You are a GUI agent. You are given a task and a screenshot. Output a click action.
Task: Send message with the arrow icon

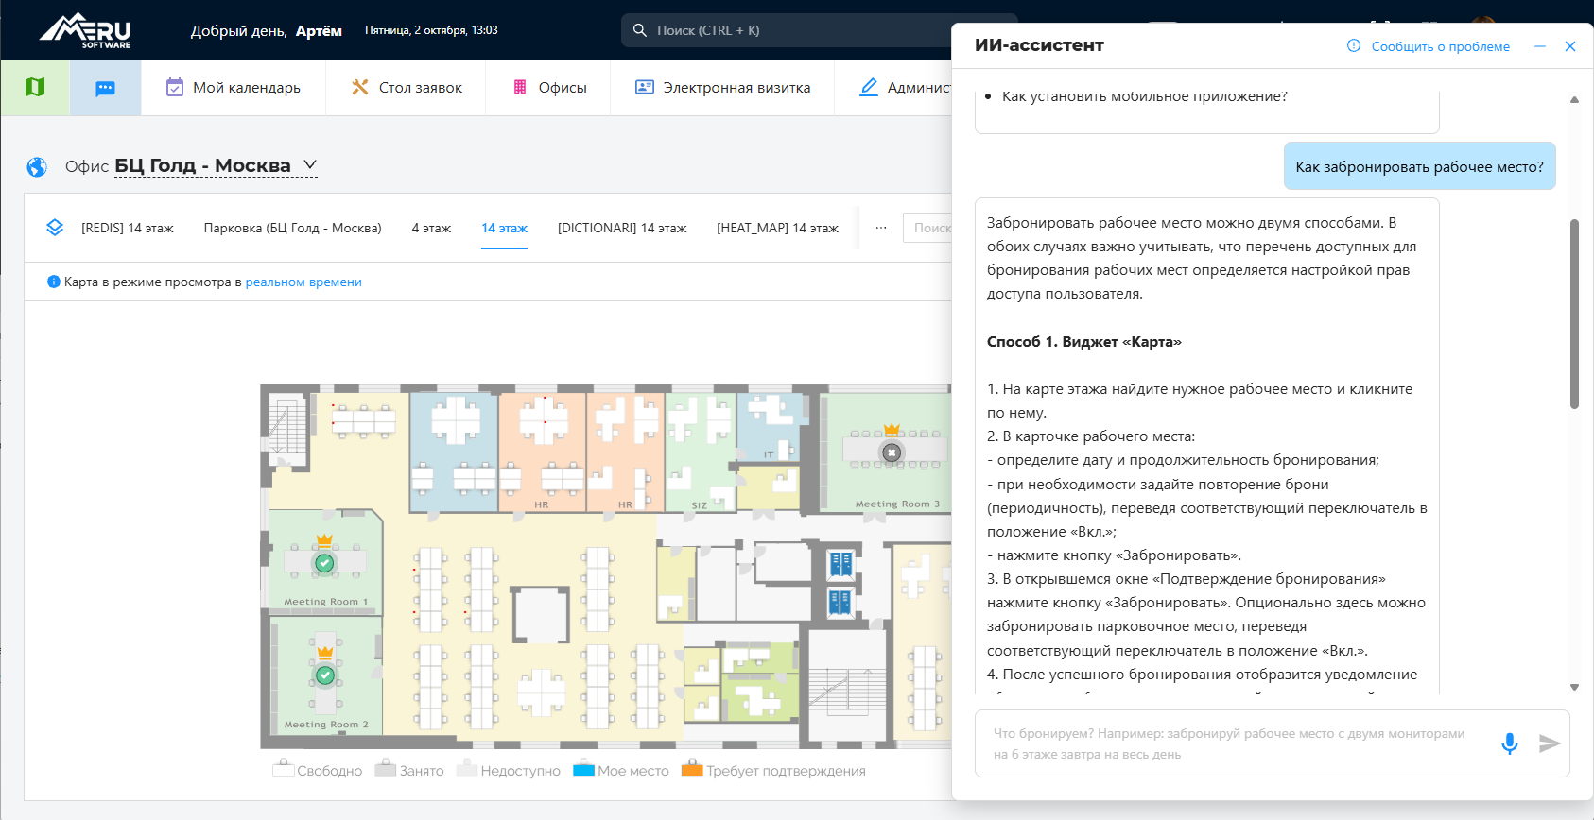pos(1549,743)
